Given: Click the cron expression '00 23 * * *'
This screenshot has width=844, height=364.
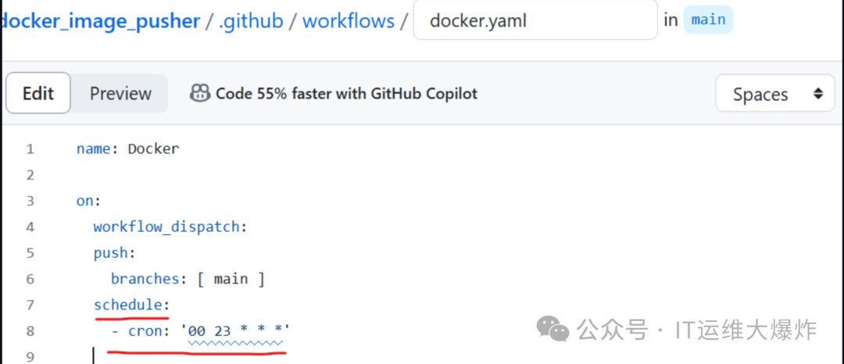Looking at the screenshot, I should point(238,331).
